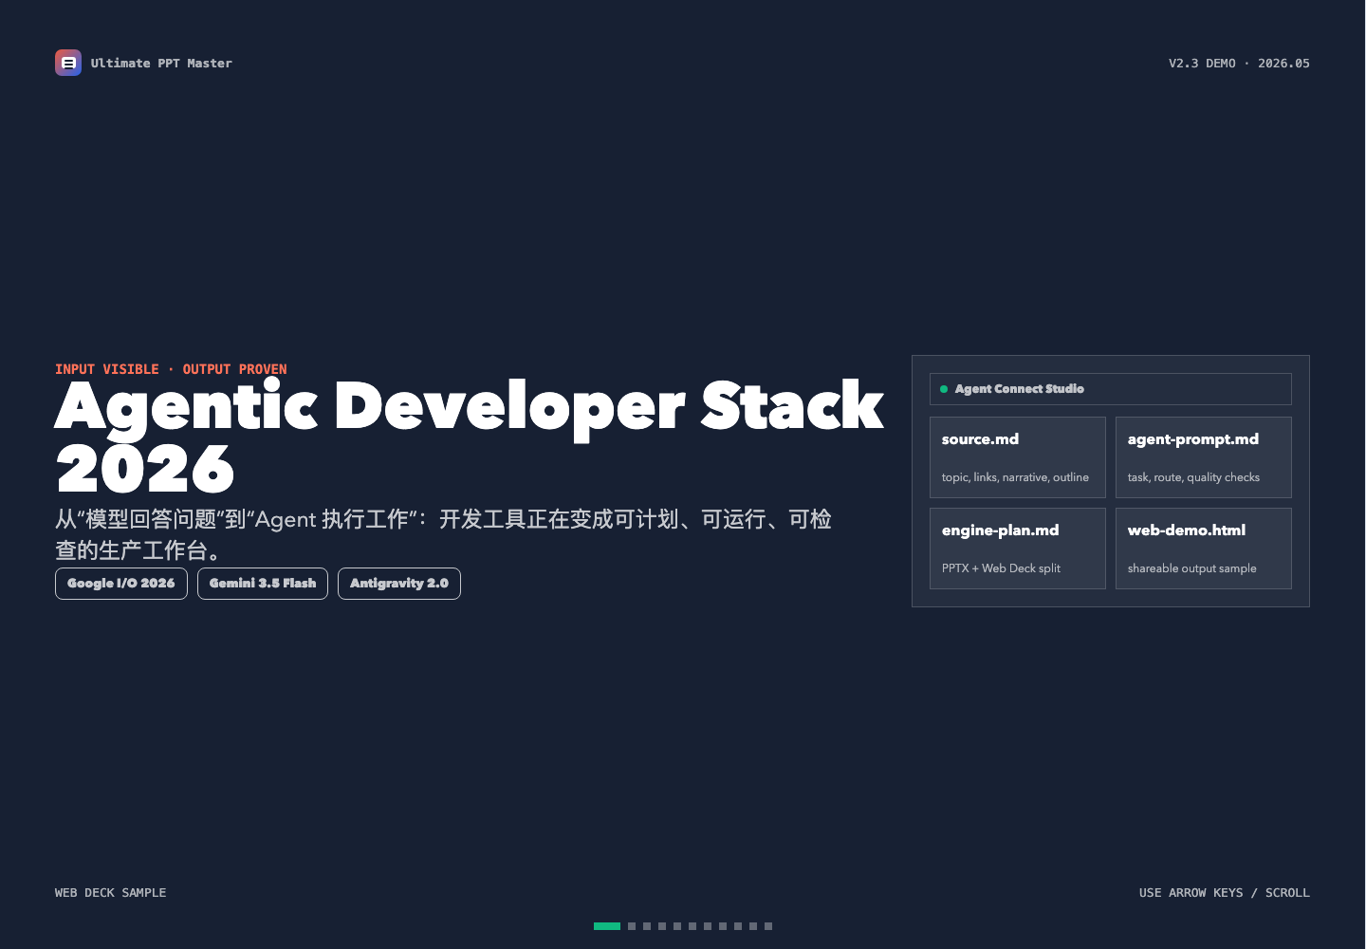1366x949 pixels.
Task: Open the web-demo.html card
Action: point(1204,549)
